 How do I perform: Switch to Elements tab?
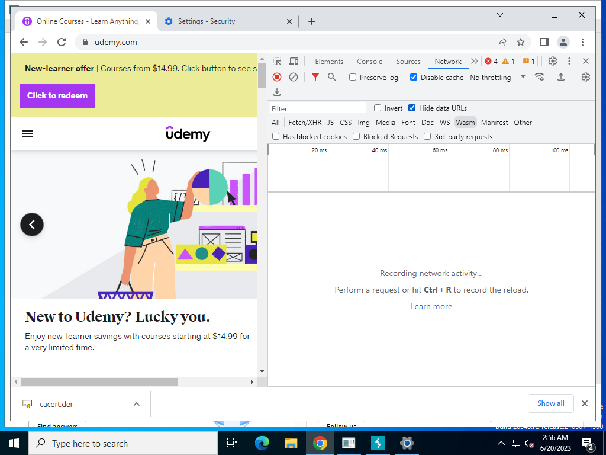(x=329, y=61)
